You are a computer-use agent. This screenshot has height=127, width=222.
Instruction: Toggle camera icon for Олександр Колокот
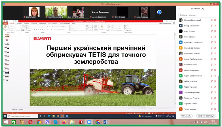point(215,48)
